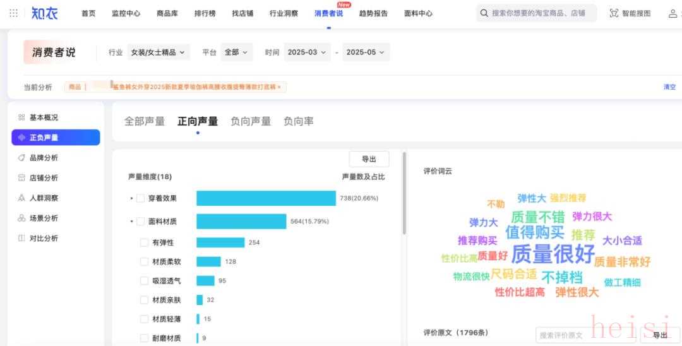Click the 穿着效果 bar in chart

266,198
